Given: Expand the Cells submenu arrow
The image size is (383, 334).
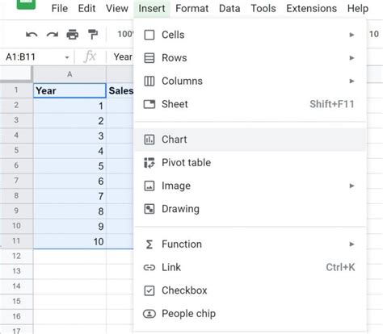Looking at the screenshot, I should click(351, 35).
